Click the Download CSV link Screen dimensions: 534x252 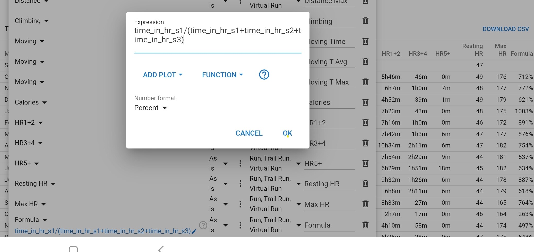(505, 29)
